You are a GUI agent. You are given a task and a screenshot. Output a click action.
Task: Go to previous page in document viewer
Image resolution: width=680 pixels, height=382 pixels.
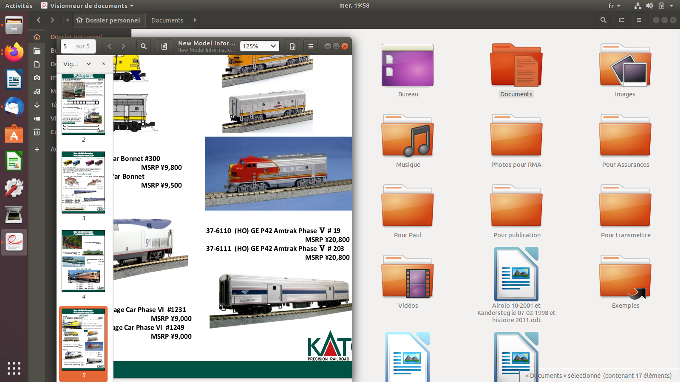point(110,46)
